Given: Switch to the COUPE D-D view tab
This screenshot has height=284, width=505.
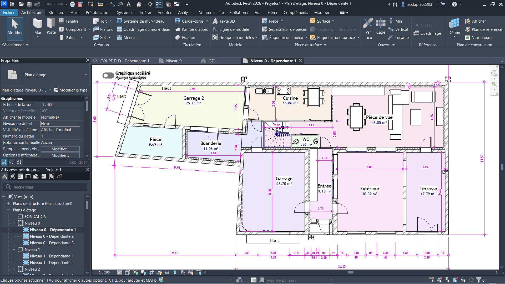Looking at the screenshot, I should pos(124,61).
